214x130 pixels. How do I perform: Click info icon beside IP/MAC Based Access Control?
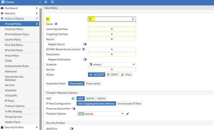tap(84, 49)
